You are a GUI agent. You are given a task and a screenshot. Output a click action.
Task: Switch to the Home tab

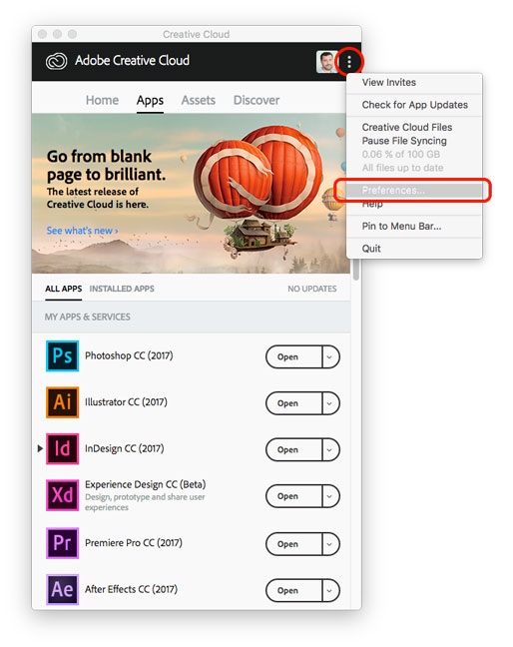pyautogui.click(x=102, y=100)
